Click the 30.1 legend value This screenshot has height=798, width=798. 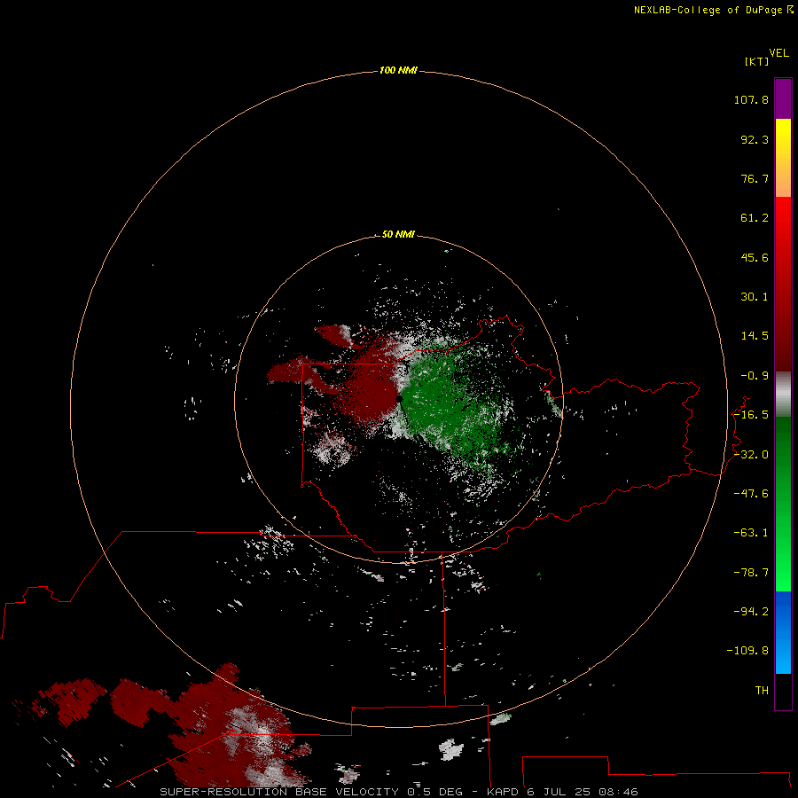tap(755, 297)
